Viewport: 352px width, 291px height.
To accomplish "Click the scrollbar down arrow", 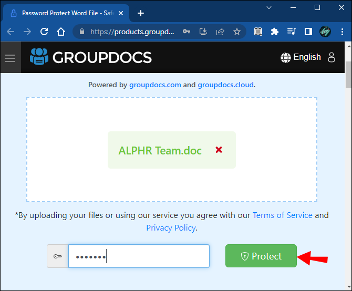I will (x=349, y=286).
